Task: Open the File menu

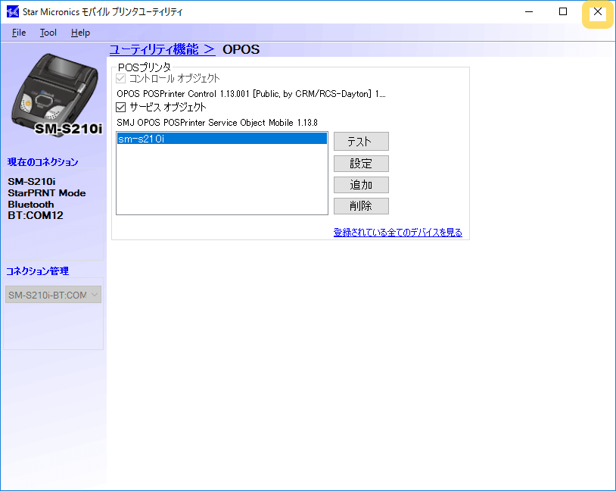Action: pyautogui.click(x=19, y=33)
